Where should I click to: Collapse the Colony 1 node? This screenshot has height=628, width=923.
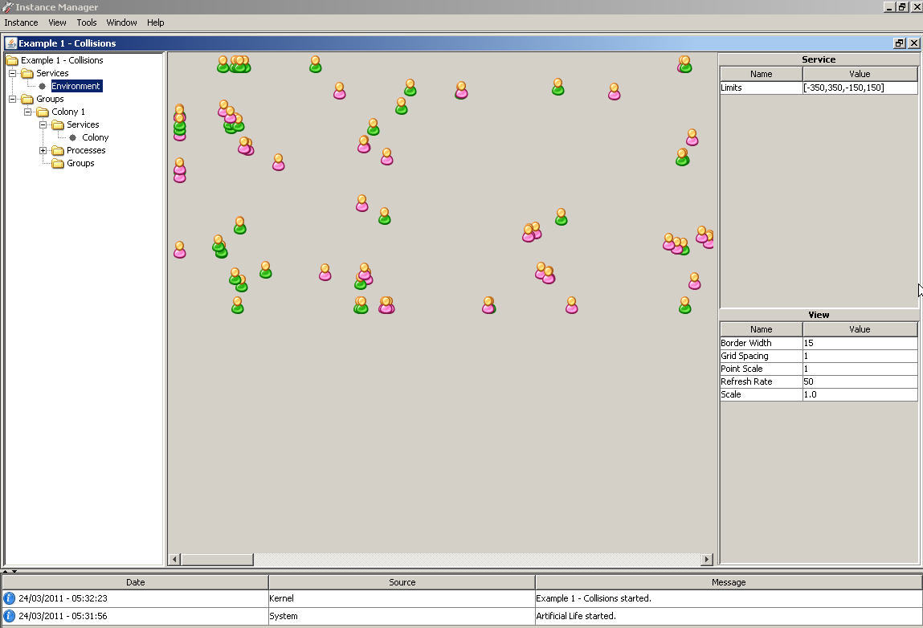click(27, 112)
